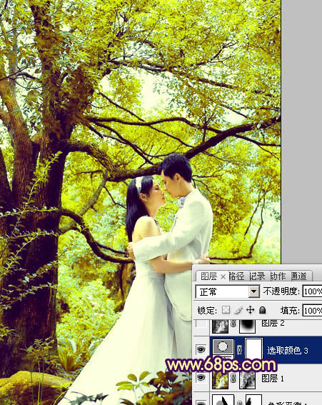This screenshot has height=405, width=322.
Task: Click the lock transparent pixels icon
Action: pyautogui.click(x=226, y=310)
